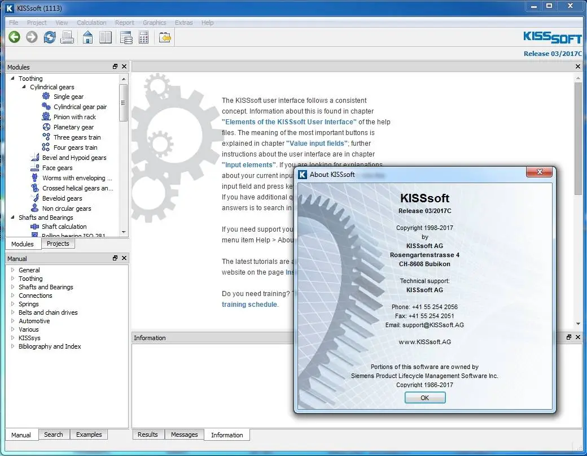Open the Shaft calculation module

[64, 227]
